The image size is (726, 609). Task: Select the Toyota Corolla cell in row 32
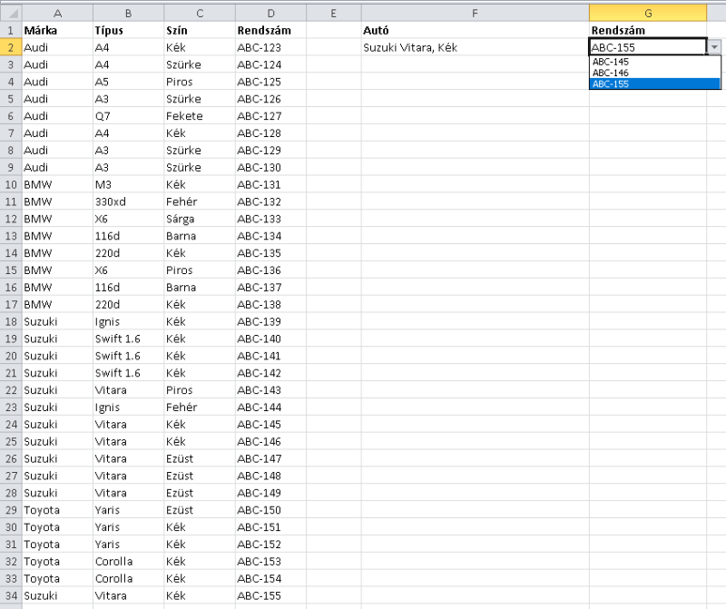[129, 561]
